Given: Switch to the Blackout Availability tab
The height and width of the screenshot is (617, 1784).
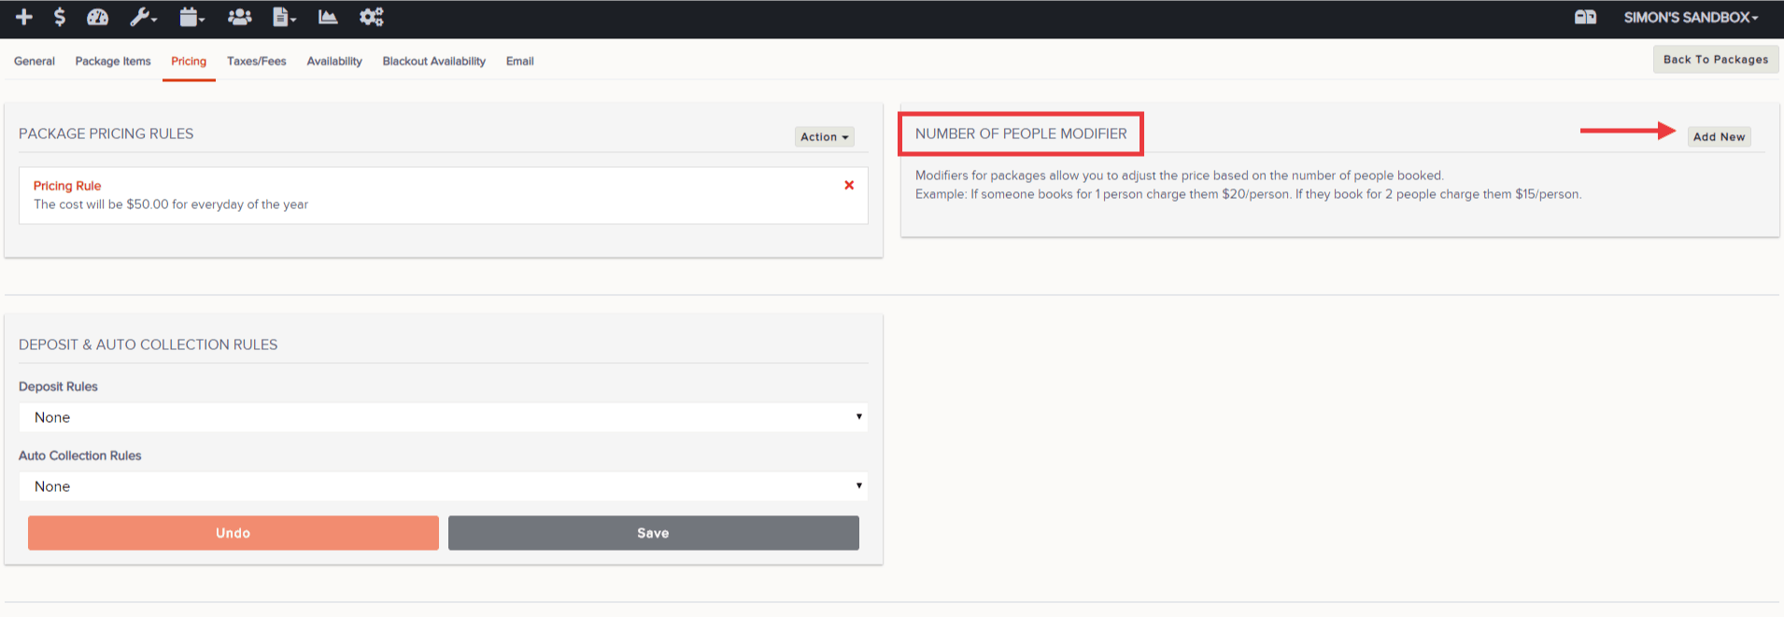Looking at the screenshot, I should (x=434, y=61).
